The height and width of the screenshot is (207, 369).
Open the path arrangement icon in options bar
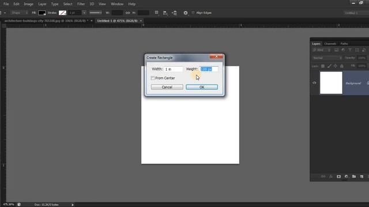tap(174, 13)
